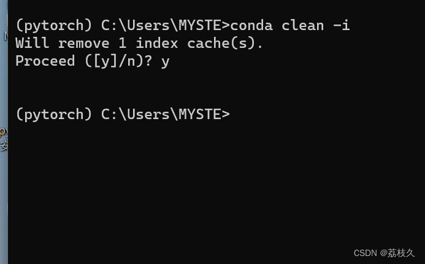Click the CSDN watermark text
The image size is (425, 264).
coord(365,253)
